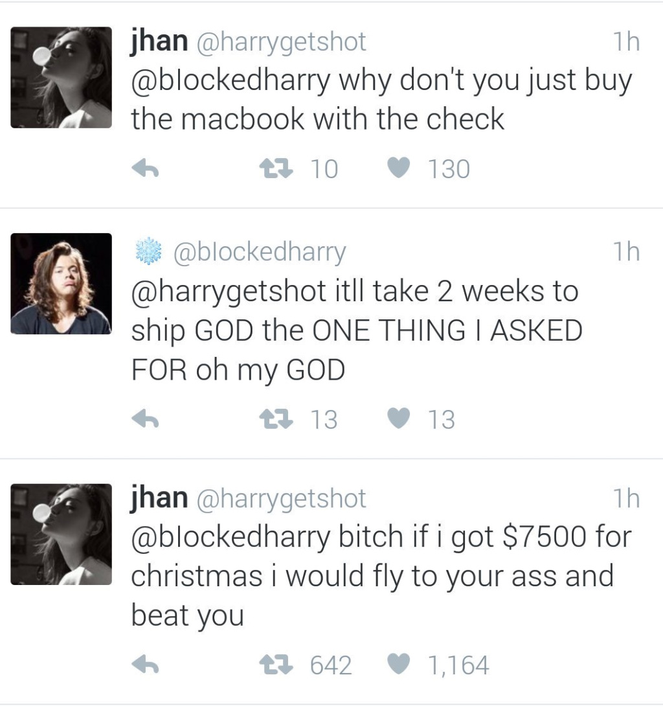Click @blockedharry's Harry Styles avatar
The height and width of the screenshot is (710, 663).
click(x=62, y=285)
